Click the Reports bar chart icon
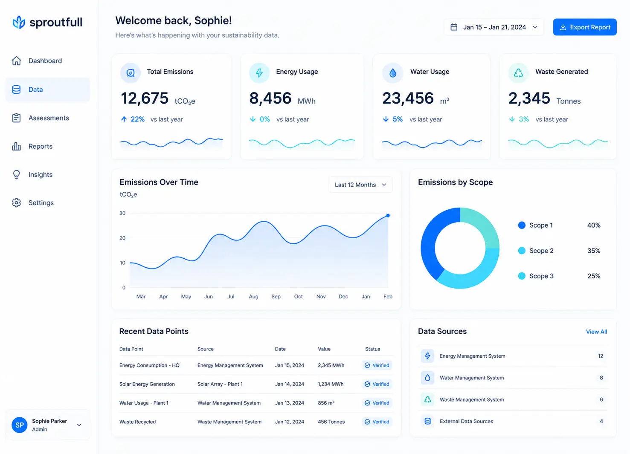This screenshot has width=630, height=454. [x=16, y=146]
